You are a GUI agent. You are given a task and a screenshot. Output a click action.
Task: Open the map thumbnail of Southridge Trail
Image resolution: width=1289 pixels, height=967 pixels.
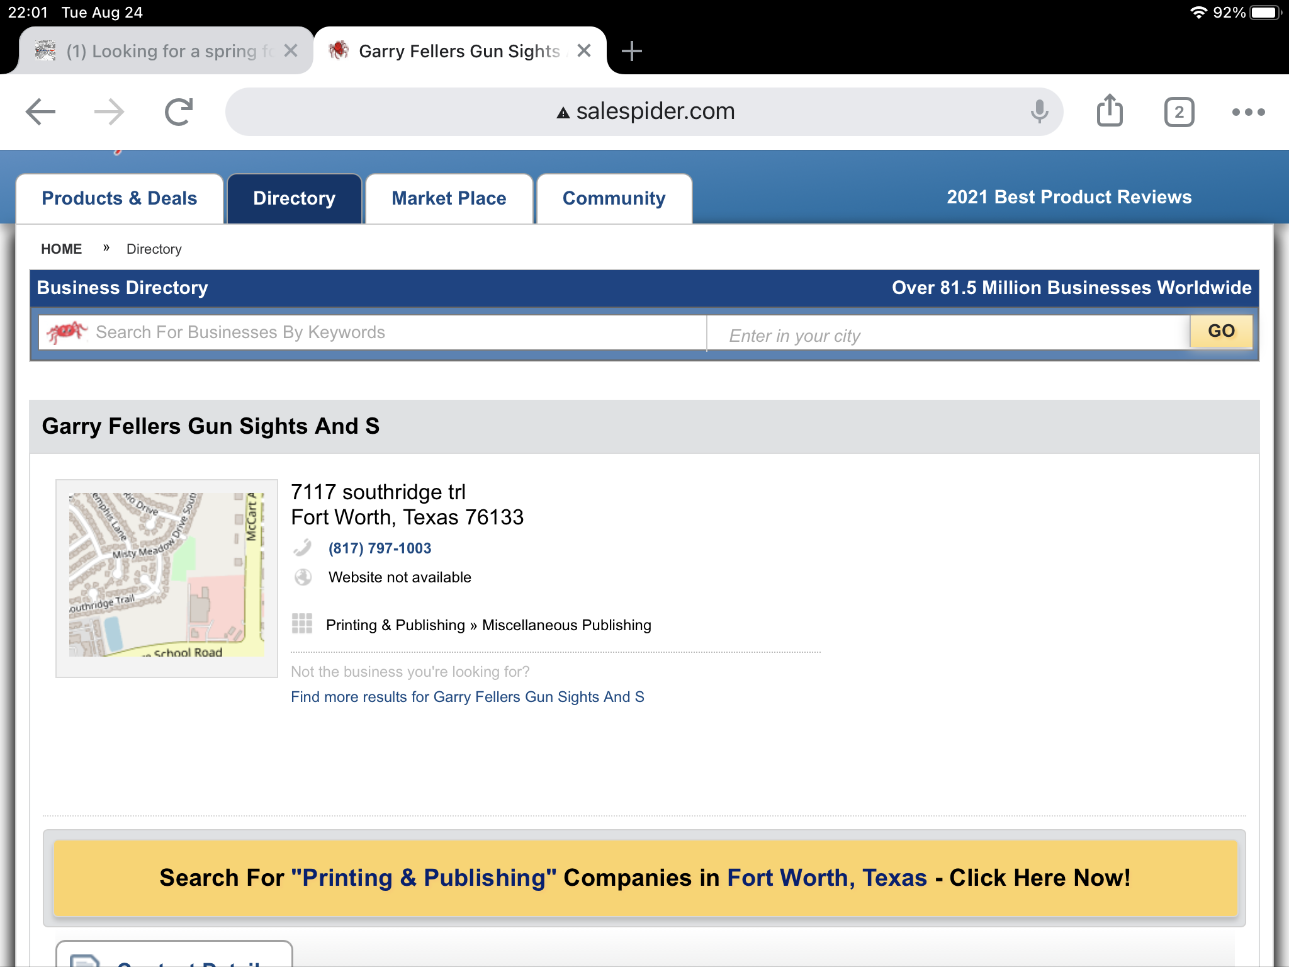[166, 575]
